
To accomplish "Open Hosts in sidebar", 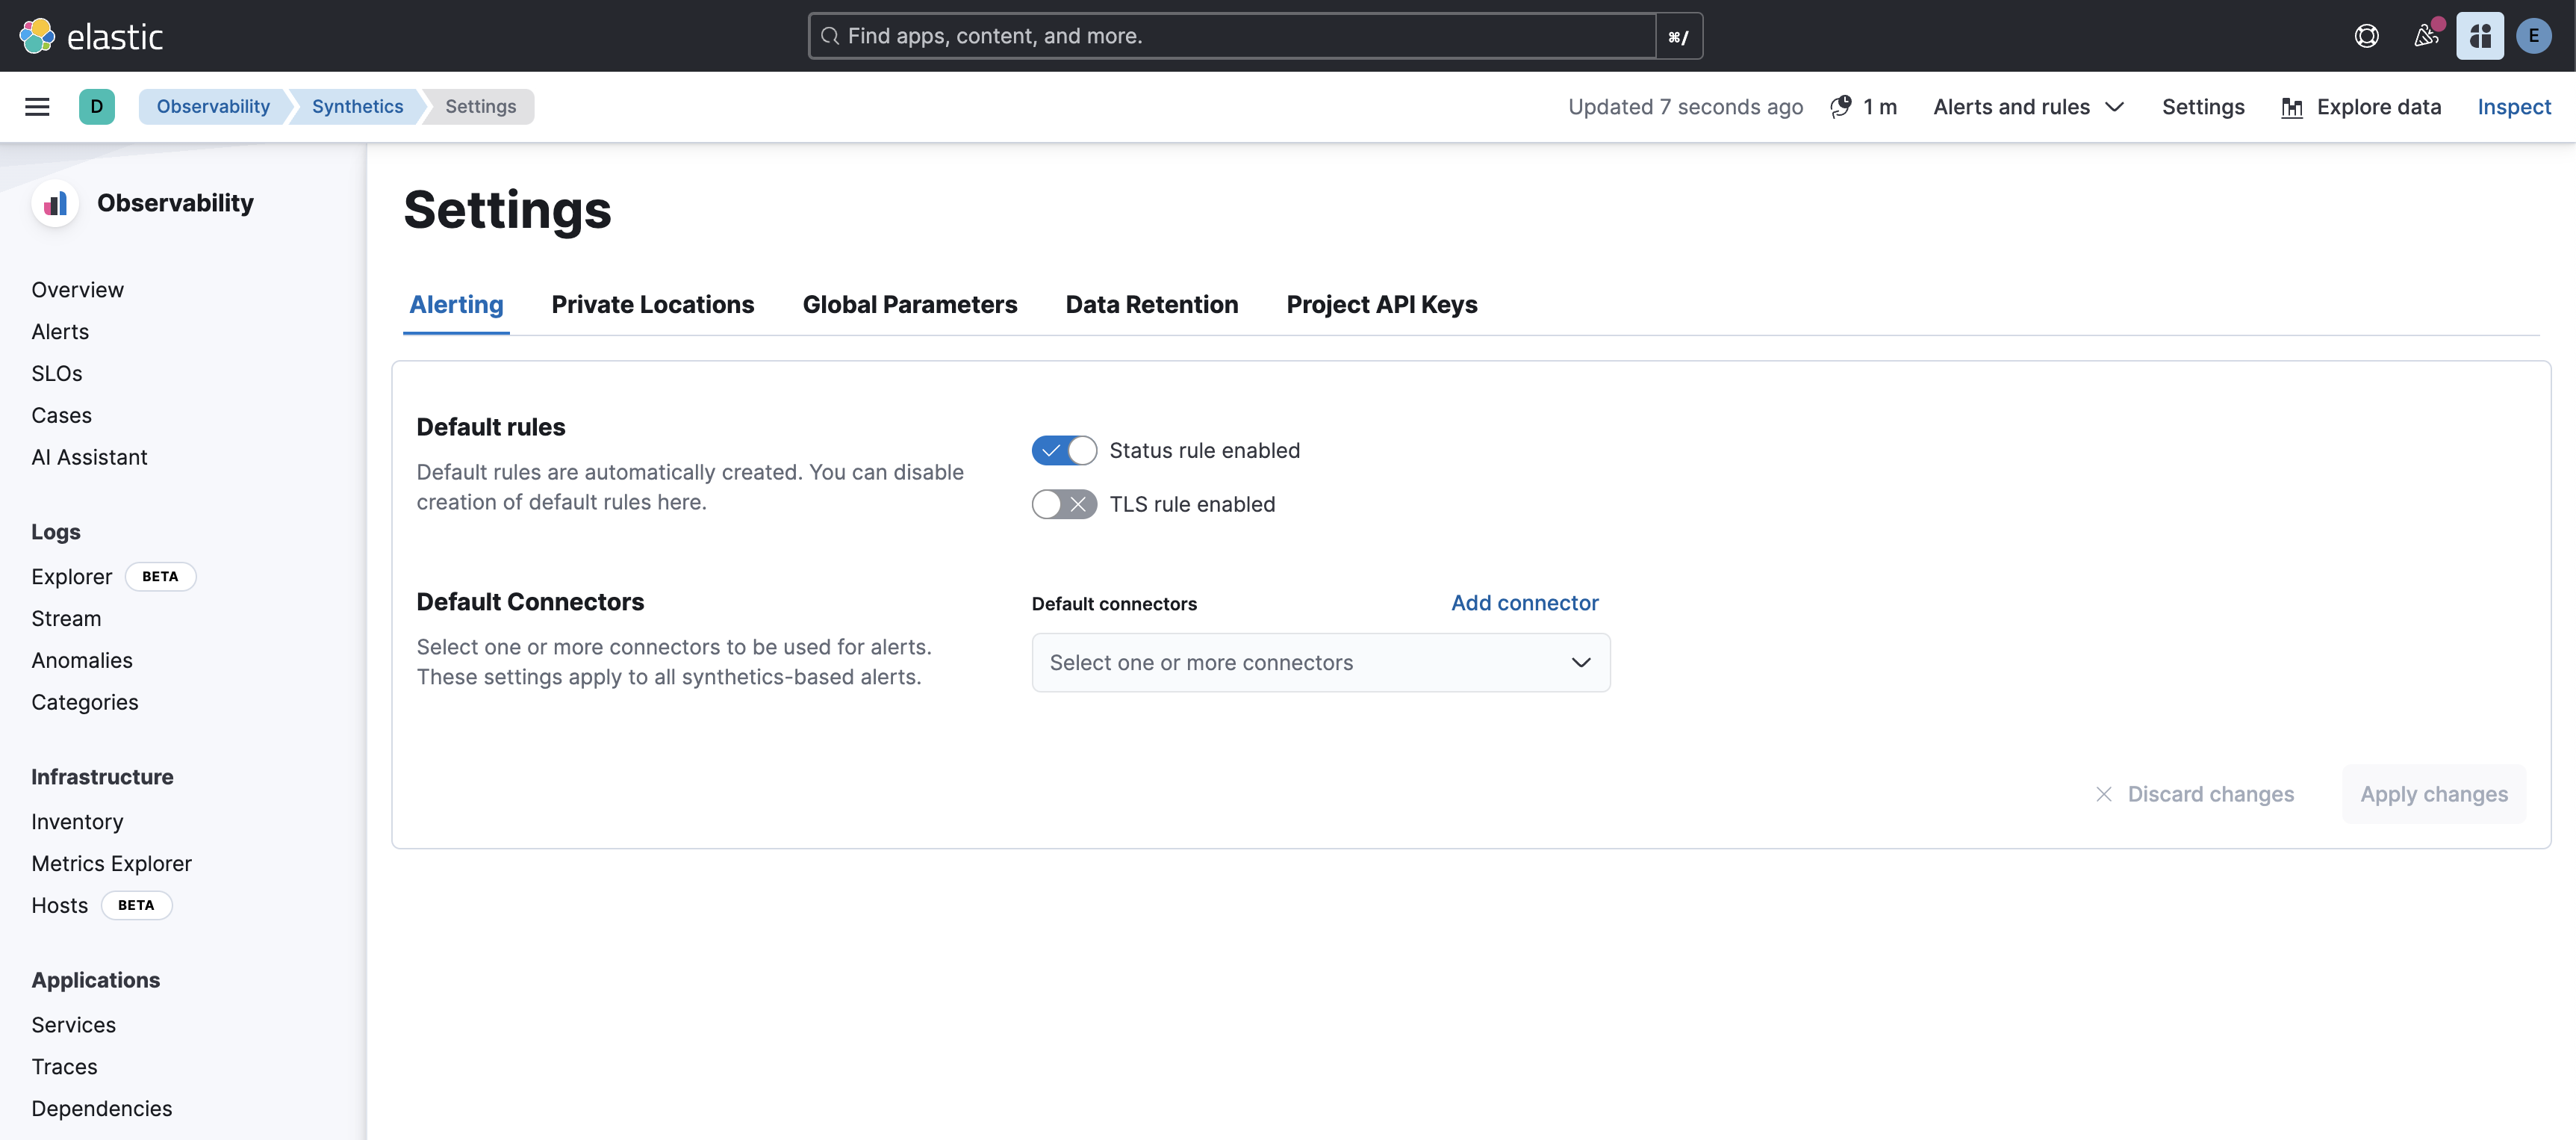I will (60, 905).
